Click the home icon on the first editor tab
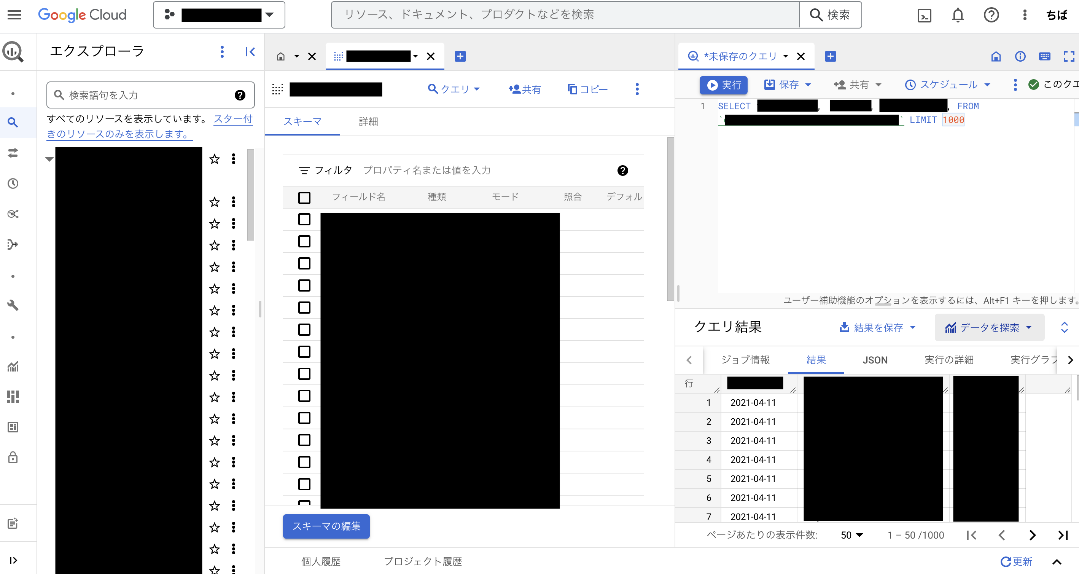Screen dimensions: 1079x574 282,56
